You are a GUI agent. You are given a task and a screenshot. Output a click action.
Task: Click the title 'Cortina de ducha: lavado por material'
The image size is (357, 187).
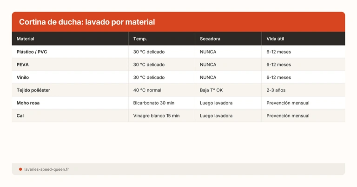87,22
